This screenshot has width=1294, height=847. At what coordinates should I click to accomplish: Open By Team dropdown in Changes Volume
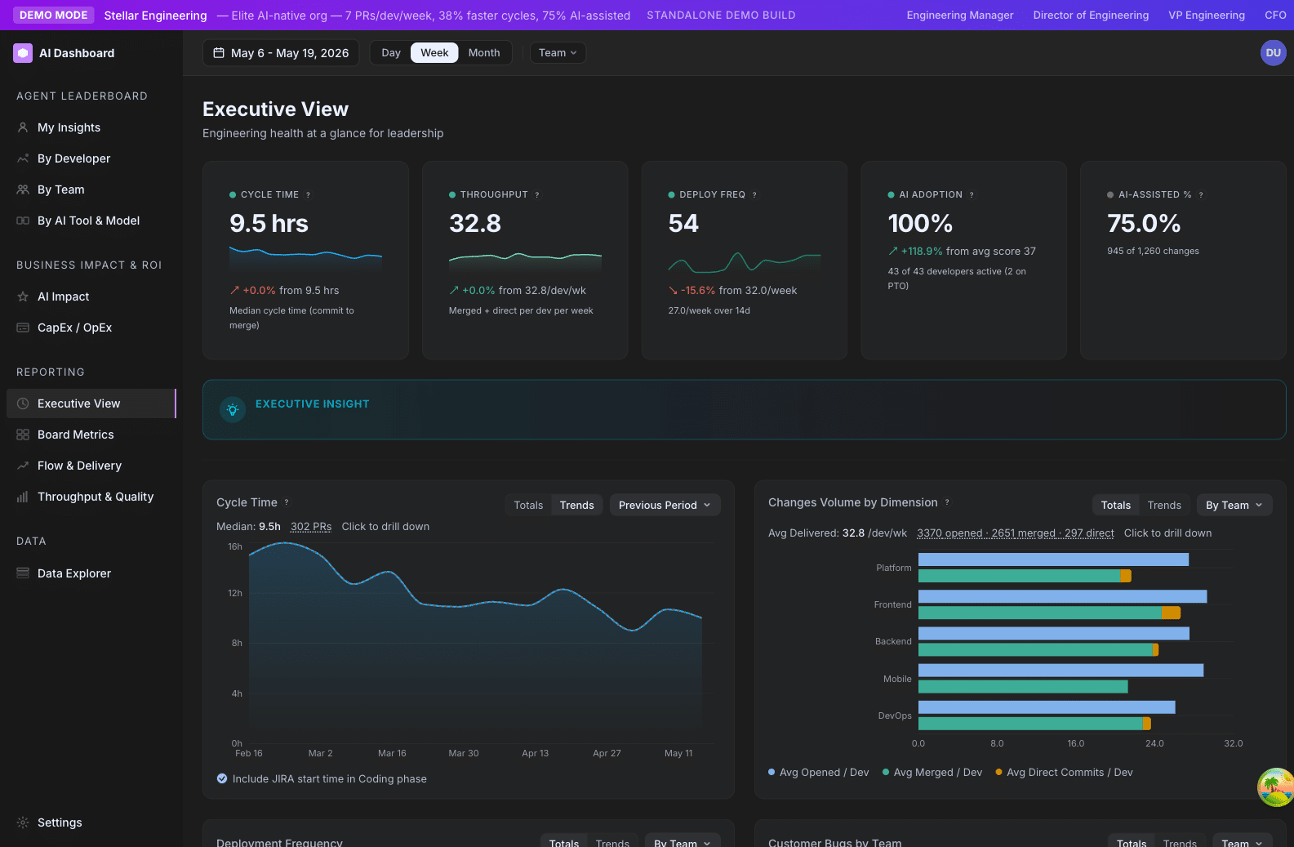(x=1234, y=506)
